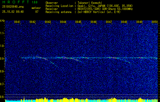
Task: Click the red echo dot below 0841
Action: (x=24, y=61)
